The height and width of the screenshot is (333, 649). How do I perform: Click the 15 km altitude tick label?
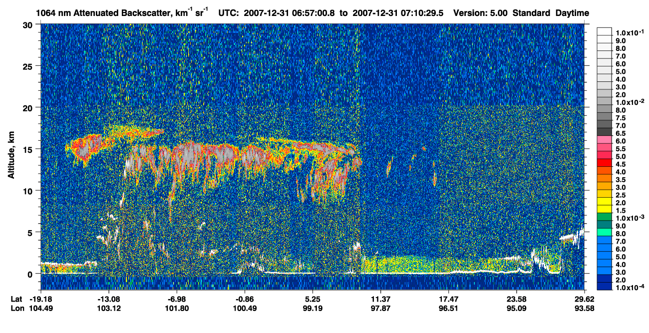(x=28, y=149)
